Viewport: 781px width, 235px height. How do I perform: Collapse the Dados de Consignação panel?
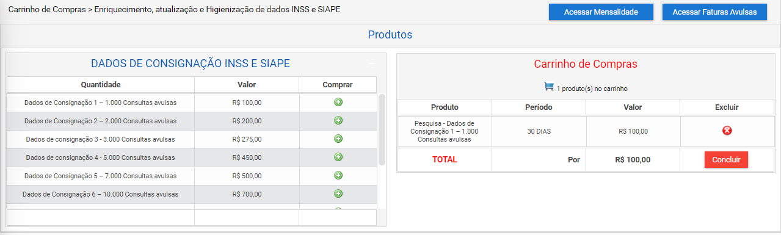tap(372, 63)
